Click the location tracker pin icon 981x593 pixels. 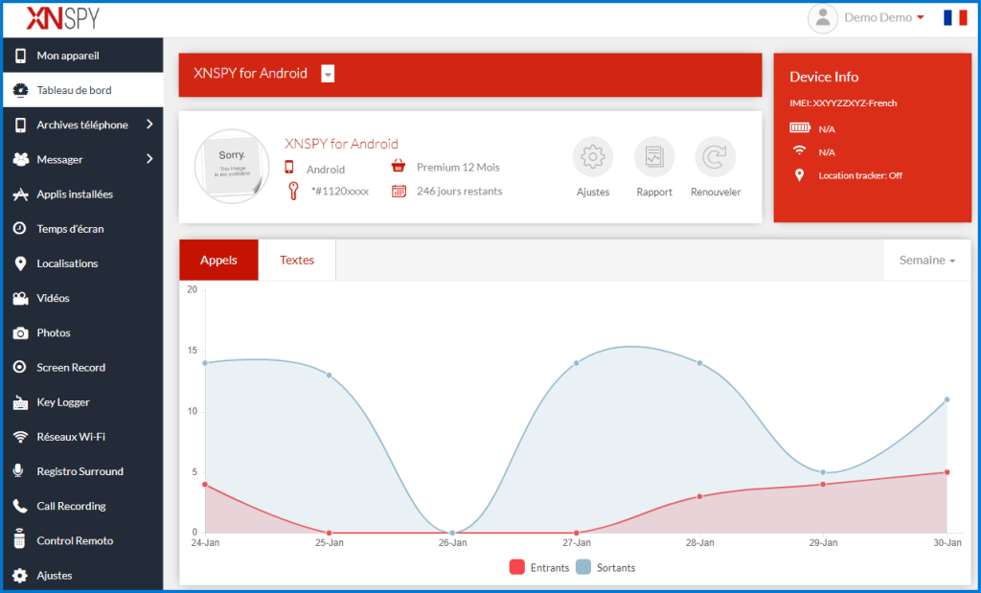(x=799, y=175)
